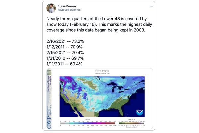Click Steve Bowen's profile avatar photo
Screen dimensions: 199x133
click(x=51, y=8)
